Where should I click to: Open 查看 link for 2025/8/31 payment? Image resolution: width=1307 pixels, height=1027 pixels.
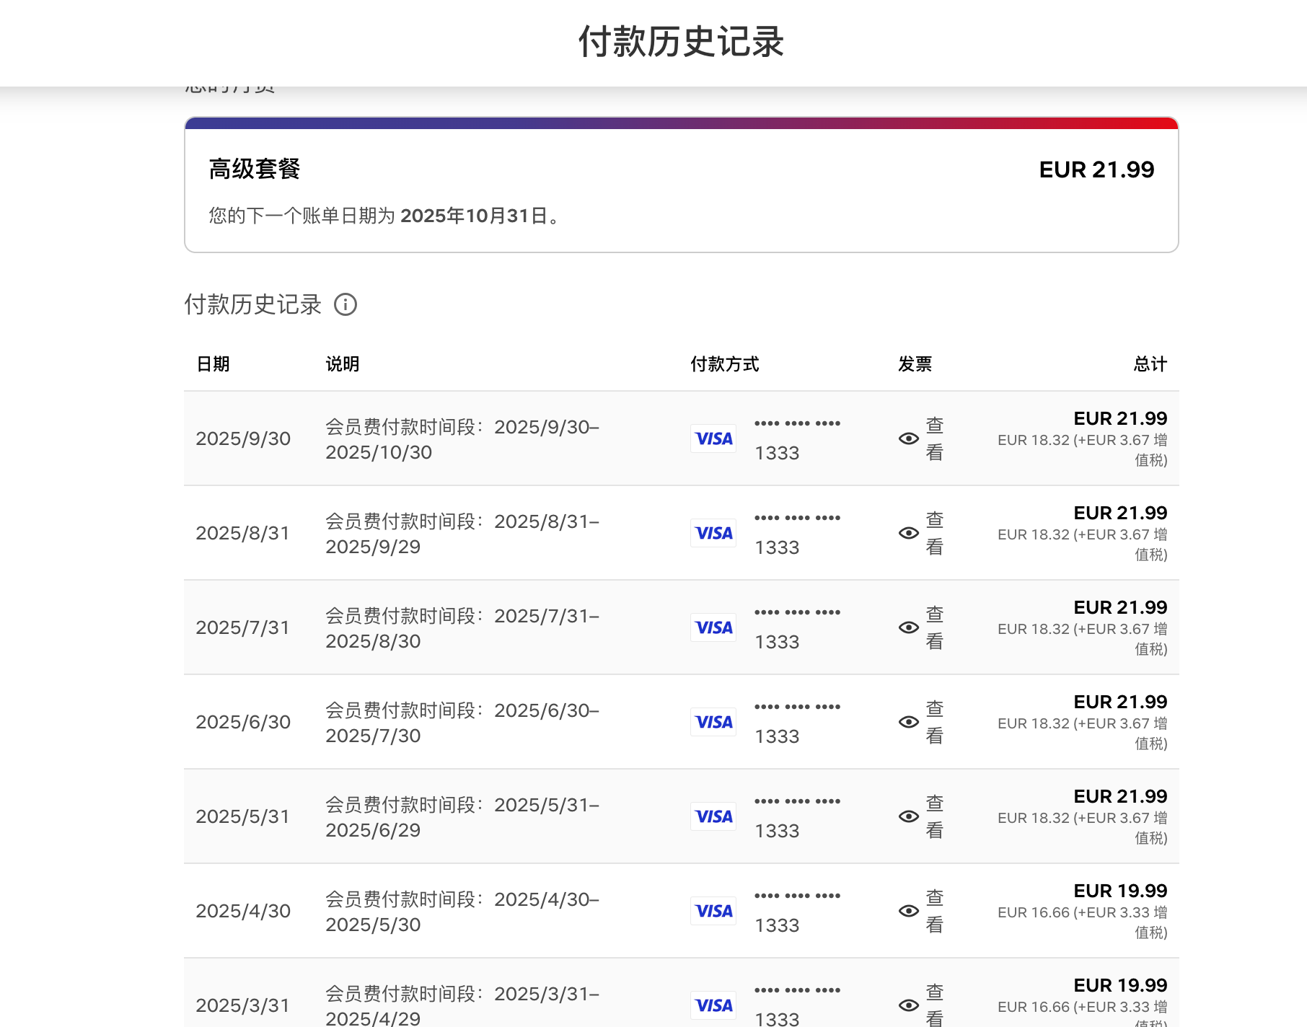point(934,533)
